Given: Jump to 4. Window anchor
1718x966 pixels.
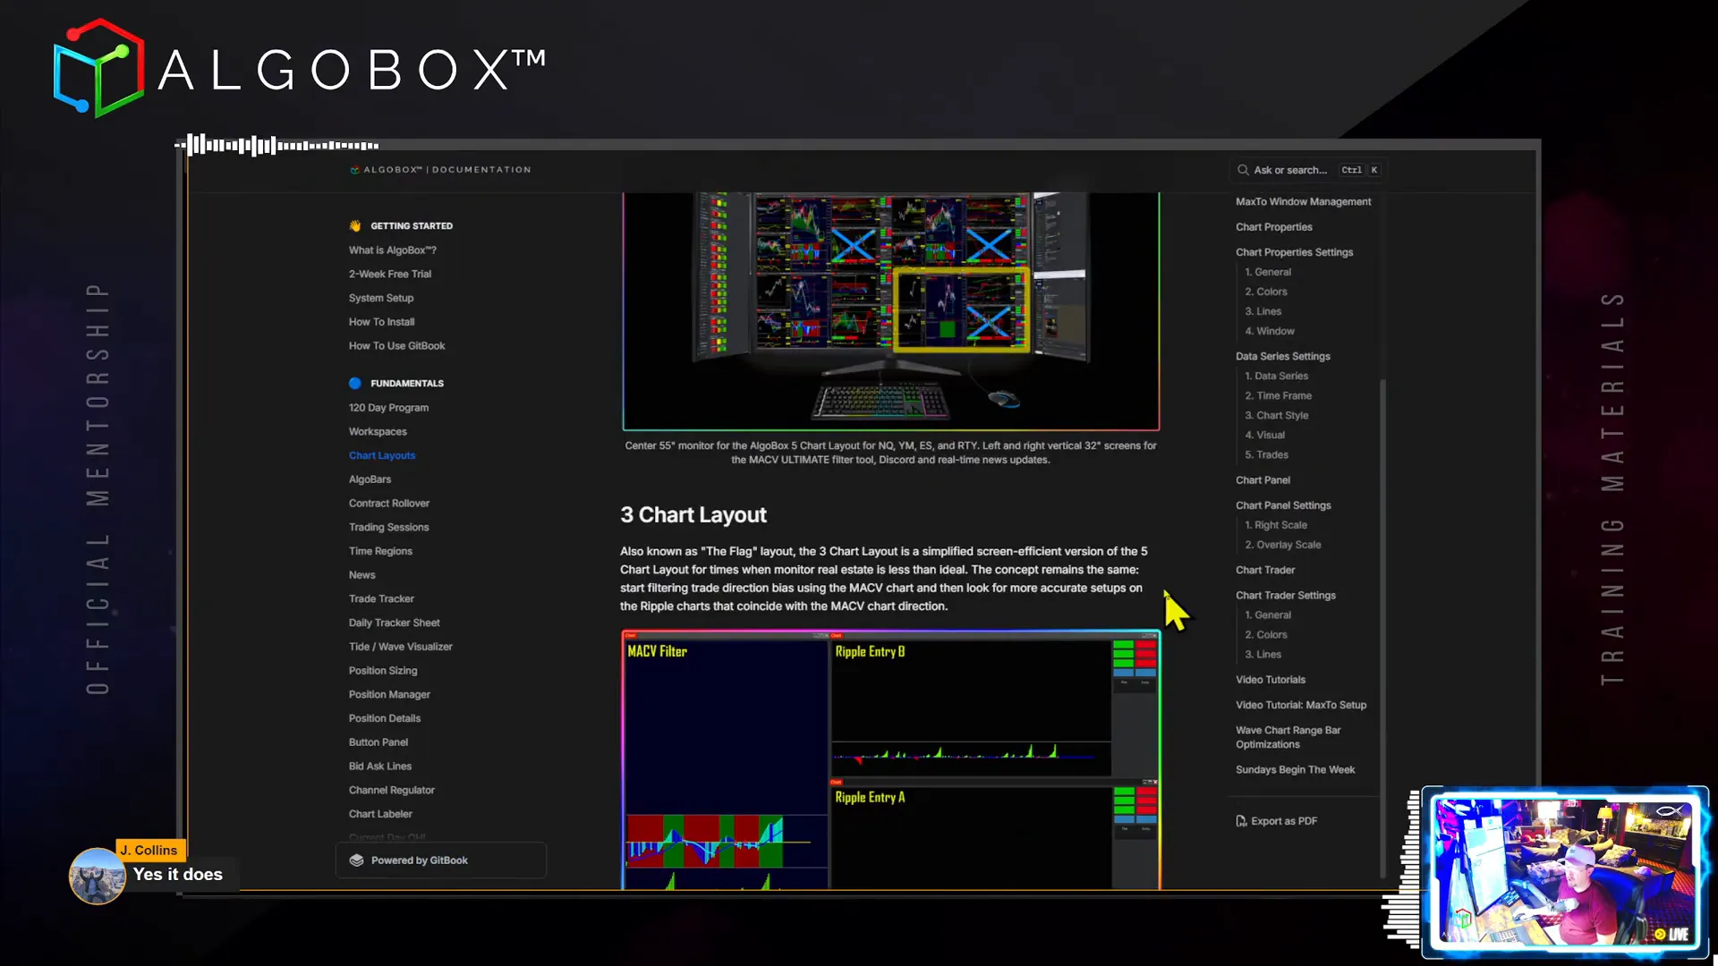Looking at the screenshot, I should tap(1270, 331).
